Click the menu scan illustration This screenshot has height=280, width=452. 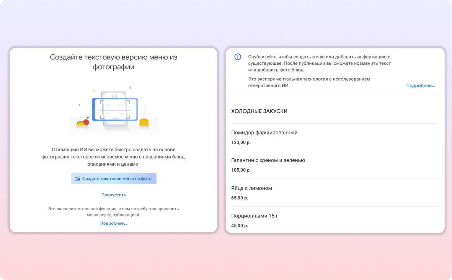coord(114,111)
